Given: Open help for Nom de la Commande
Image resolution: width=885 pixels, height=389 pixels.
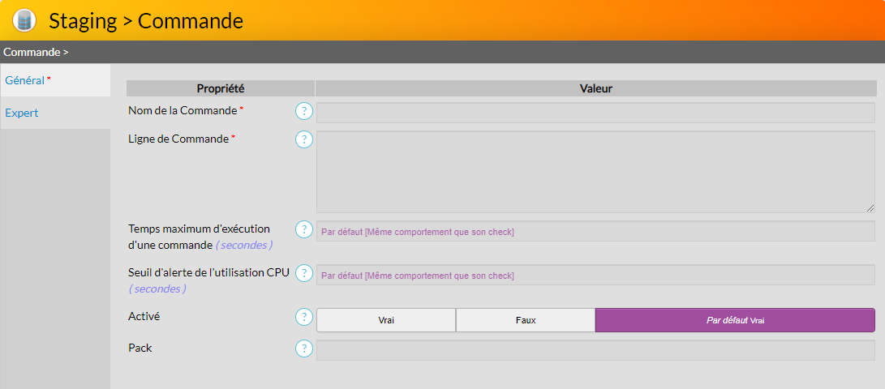Looking at the screenshot, I should pyautogui.click(x=303, y=111).
